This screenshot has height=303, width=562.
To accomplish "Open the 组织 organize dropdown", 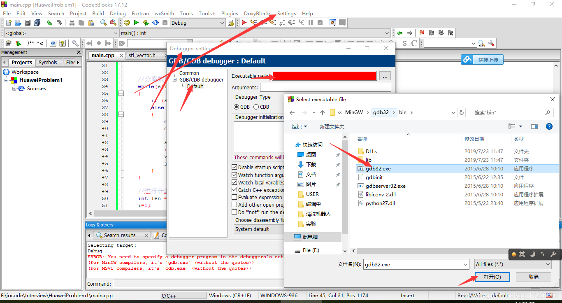I will click(x=300, y=126).
